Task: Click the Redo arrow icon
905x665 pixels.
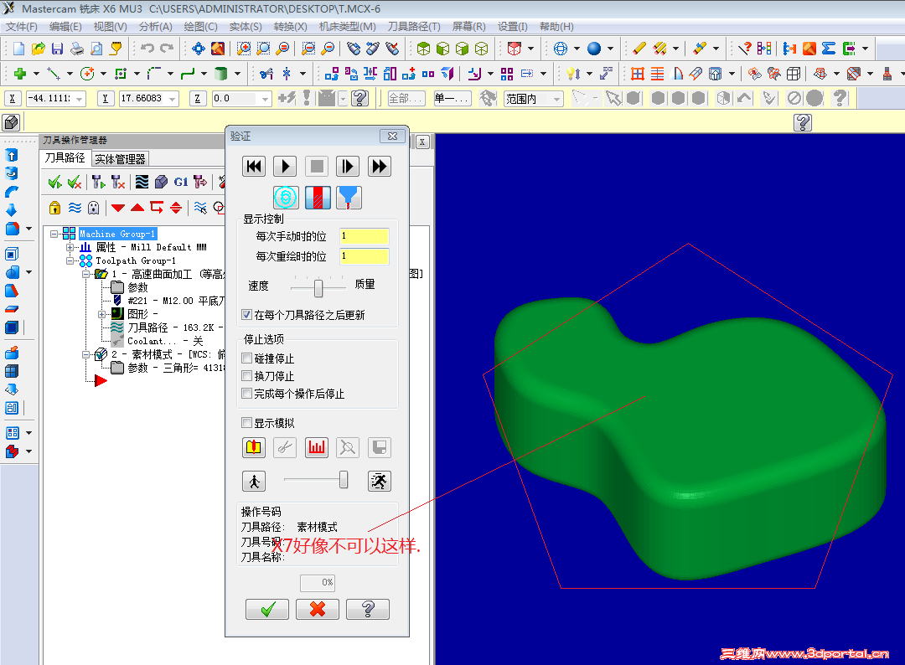Action: point(167,49)
